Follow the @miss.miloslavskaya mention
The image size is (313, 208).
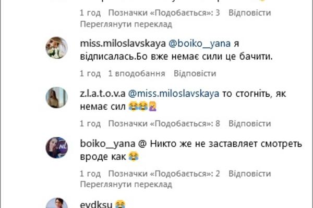[x=174, y=94]
